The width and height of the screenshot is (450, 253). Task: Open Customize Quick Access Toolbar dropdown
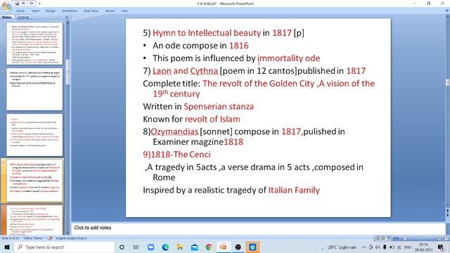[x=39, y=4]
